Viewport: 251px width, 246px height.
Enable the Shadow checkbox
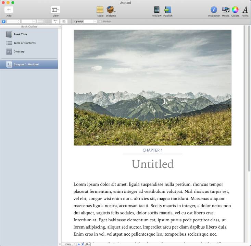[x=100, y=22]
